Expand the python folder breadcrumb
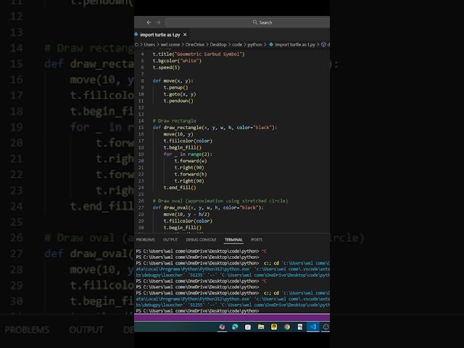 [254, 44]
